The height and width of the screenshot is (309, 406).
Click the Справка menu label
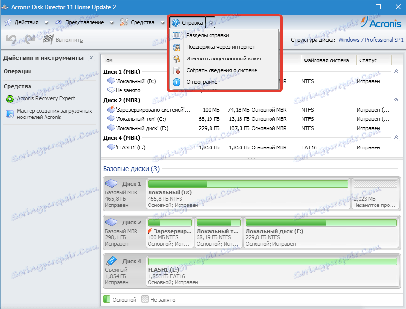pyautogui.click(x=193, y=23)
